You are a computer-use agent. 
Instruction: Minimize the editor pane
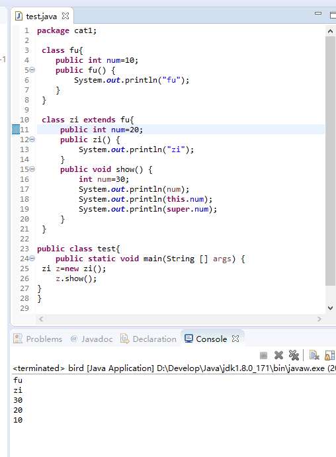tap(318, 13)
